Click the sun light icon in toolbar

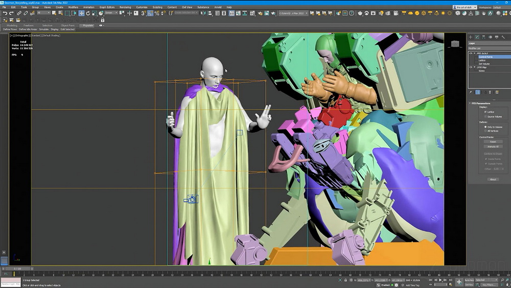443,13
